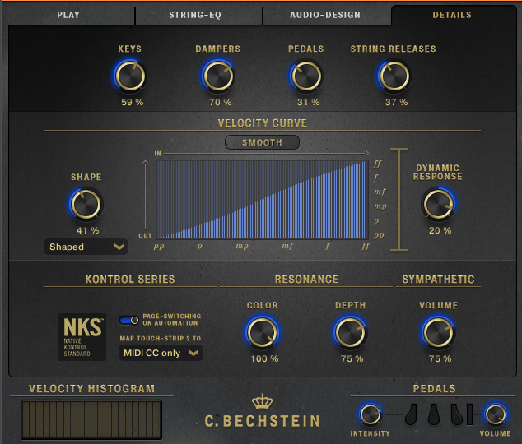This screenshot has height=444, width=522.
Task: Click the SHAPE knob
Action: click(x=86, y=205)
